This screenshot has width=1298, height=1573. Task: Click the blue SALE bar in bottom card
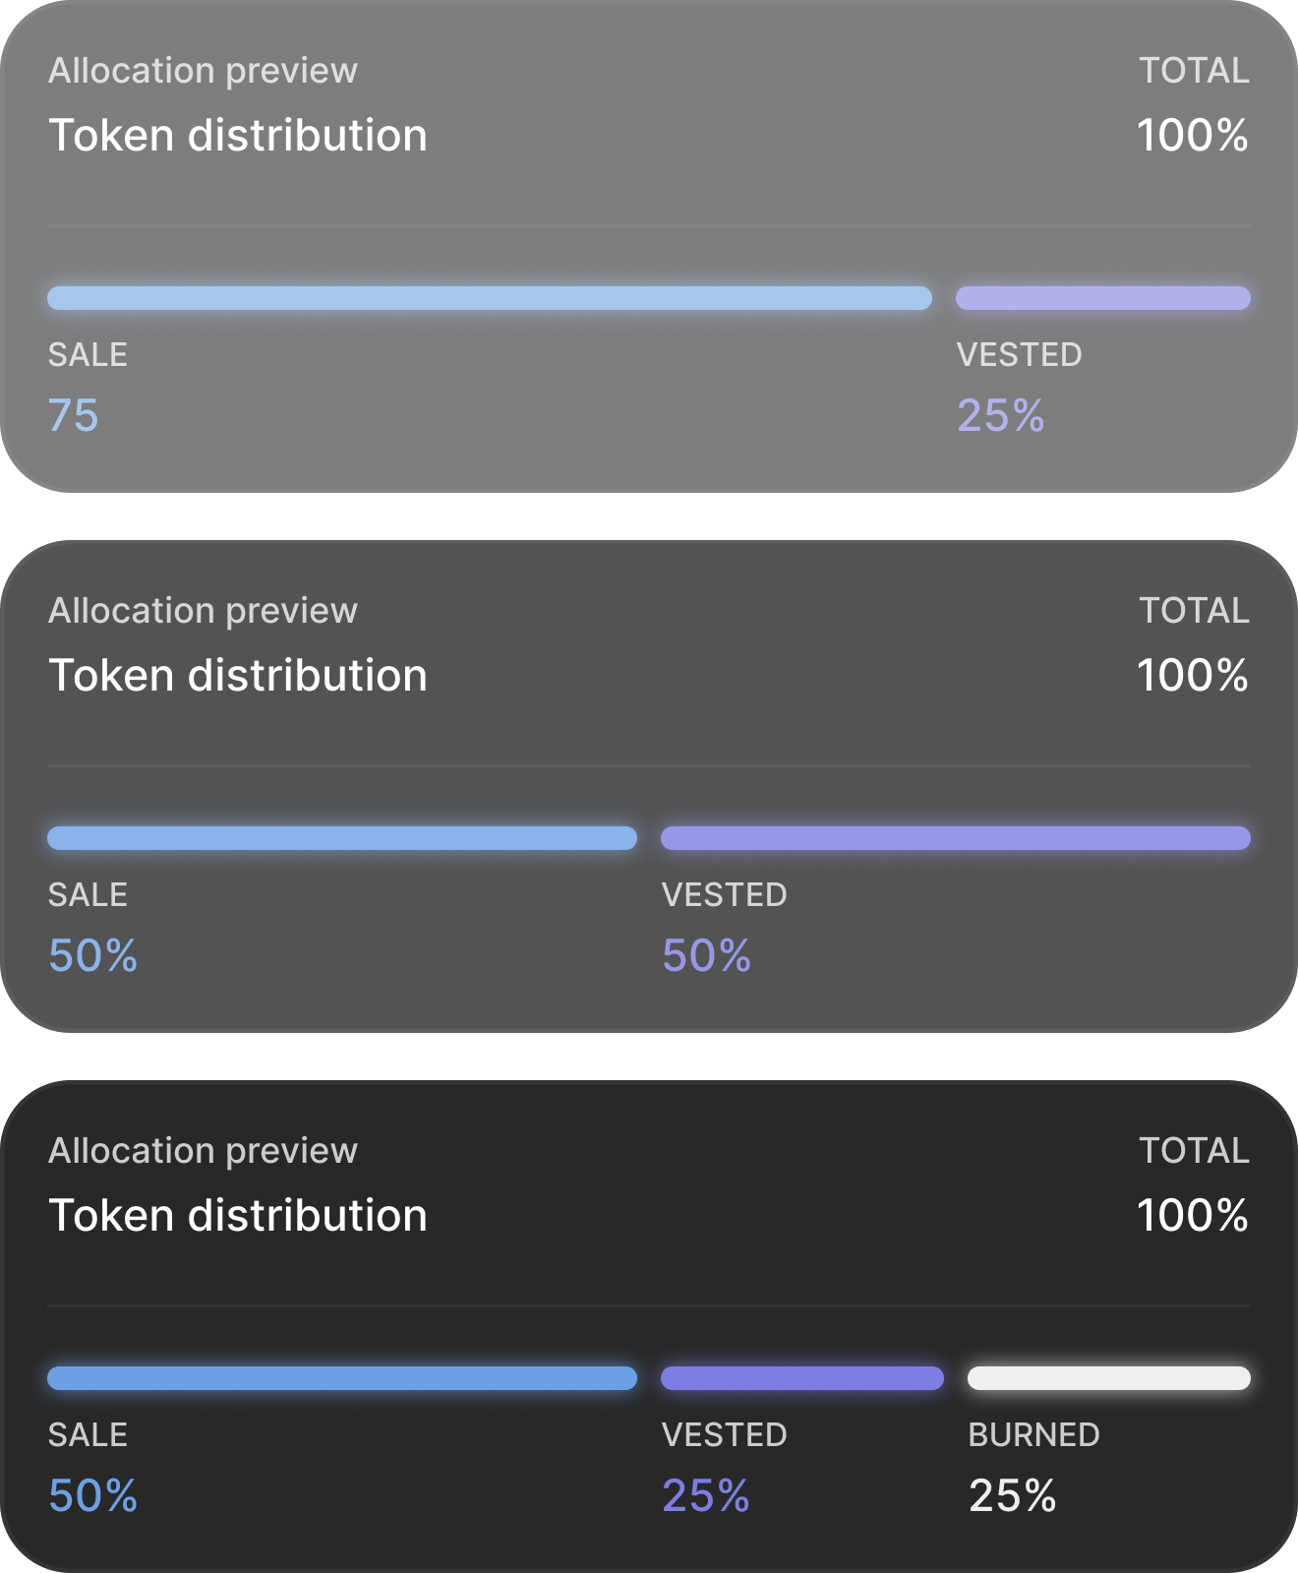pos(342,1378)
